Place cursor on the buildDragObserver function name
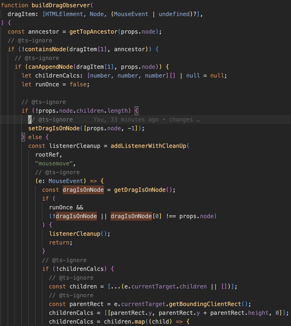This screenshot has height=326, width=291. tap(61, 5)
